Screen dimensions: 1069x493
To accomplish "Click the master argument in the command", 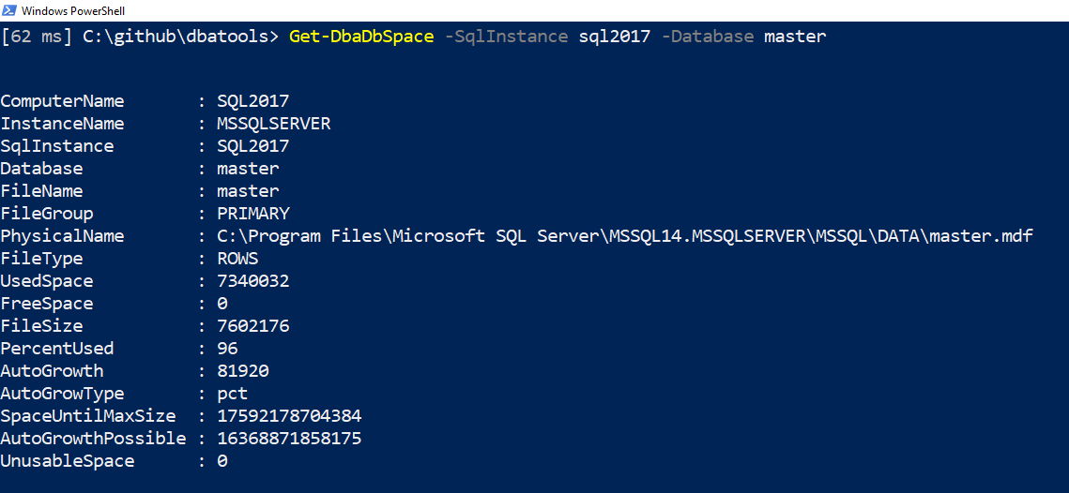I will tap(795, 37).
